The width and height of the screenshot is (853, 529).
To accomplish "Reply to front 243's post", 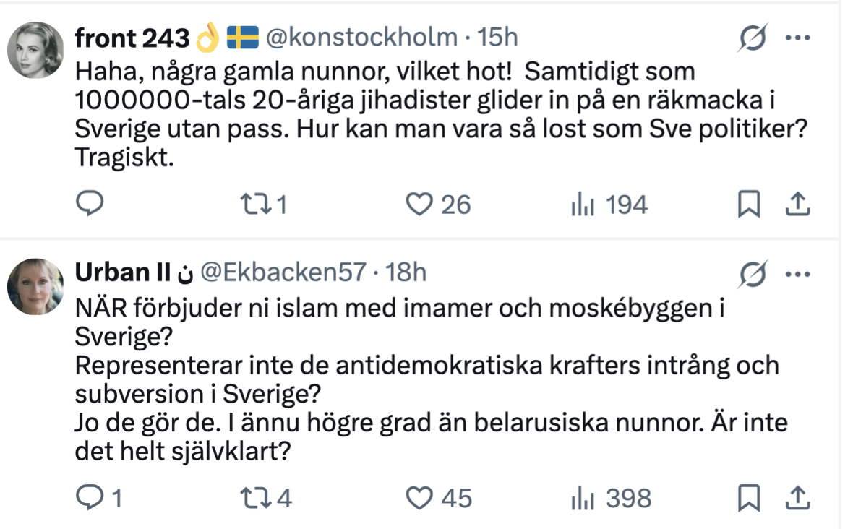I will pos(90,205).
